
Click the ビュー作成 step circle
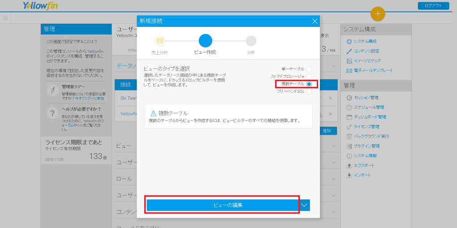click(206, 41)
